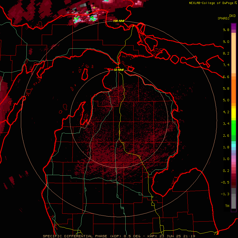The width and height of the screenshot is (238, 238).
Task: Pick the cyan band on the color bar
Action: coord(234,145)
